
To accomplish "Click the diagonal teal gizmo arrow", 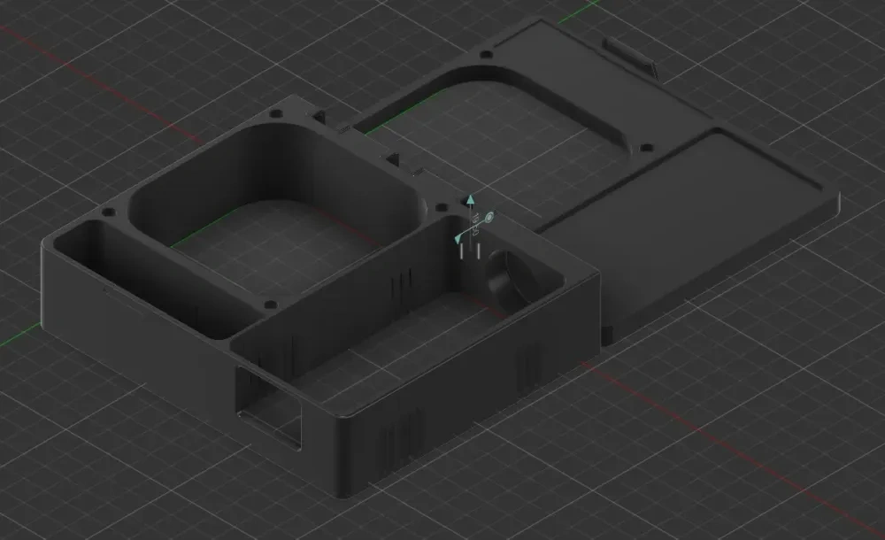I will coord(458,239).
